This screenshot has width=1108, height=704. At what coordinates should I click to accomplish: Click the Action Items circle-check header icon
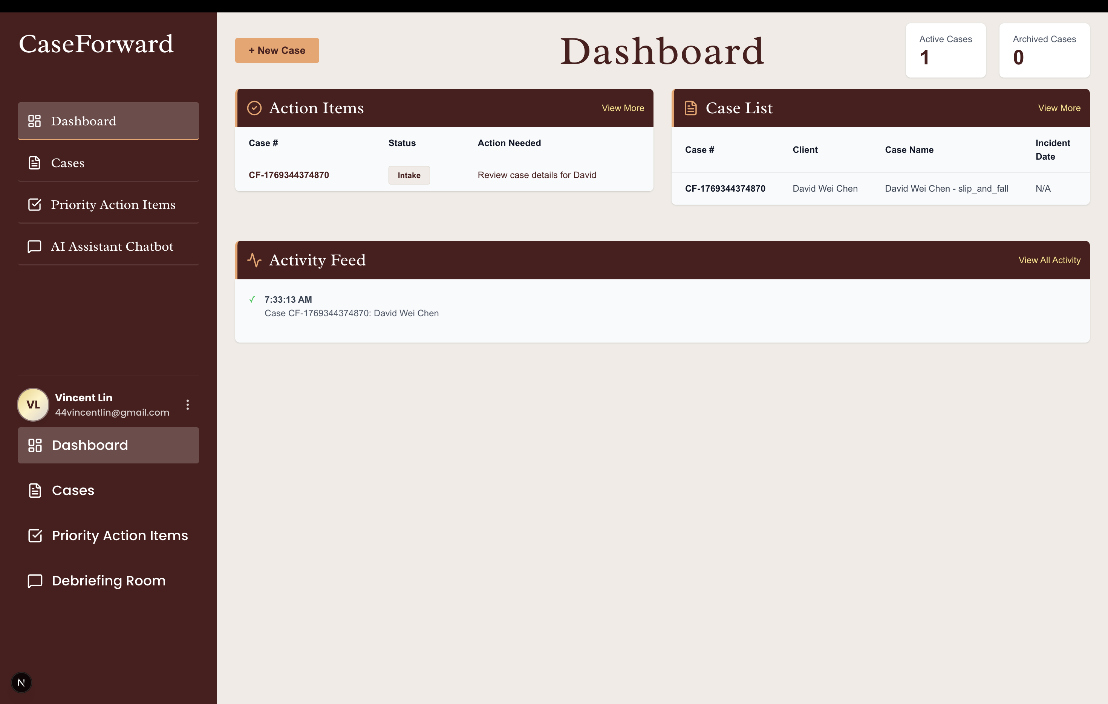[254, 108]
